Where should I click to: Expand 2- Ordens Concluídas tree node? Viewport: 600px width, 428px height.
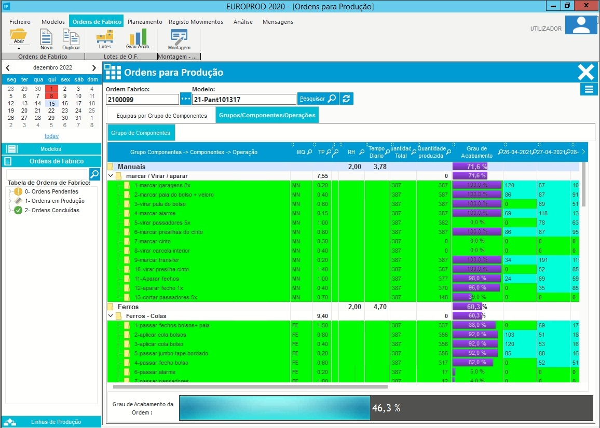(x=10, y=210)
